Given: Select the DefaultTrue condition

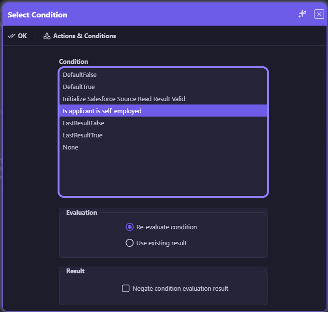Looking at the screenshot, I should click(x=163, y=87).
